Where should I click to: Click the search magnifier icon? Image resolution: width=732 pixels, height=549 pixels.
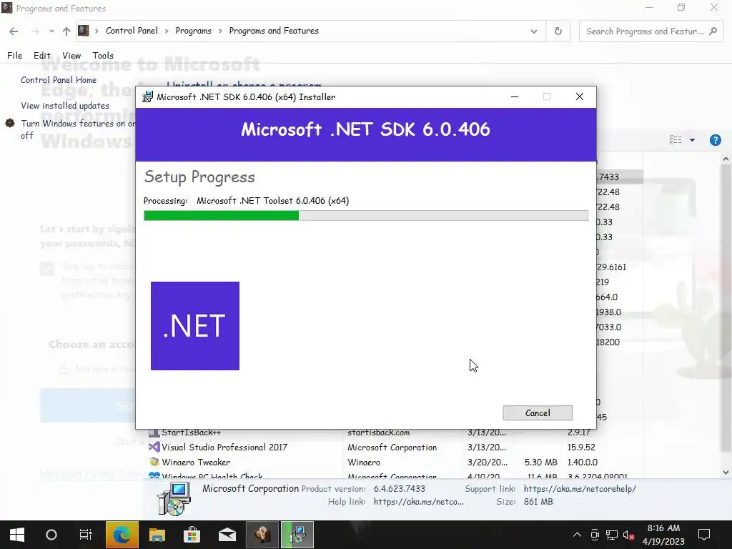(713, 31)
